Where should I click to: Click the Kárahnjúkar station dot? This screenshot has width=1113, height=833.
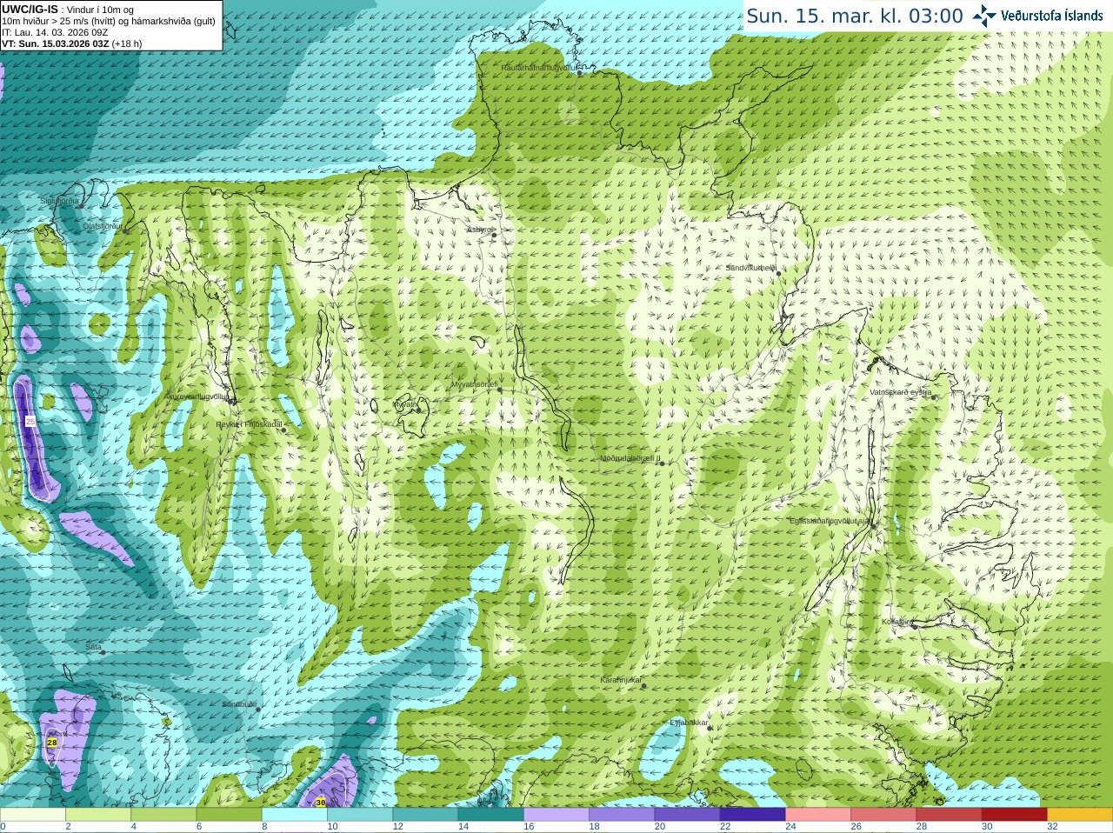pyautogui.click(x=644, y=686)
